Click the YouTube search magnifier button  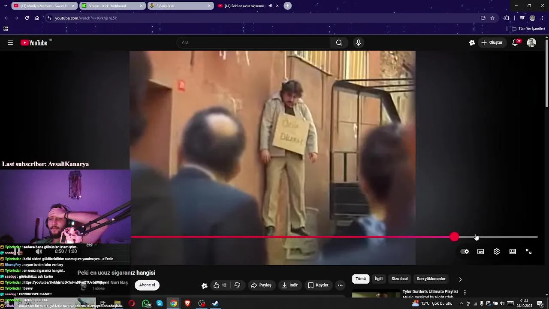coord(339,42)
